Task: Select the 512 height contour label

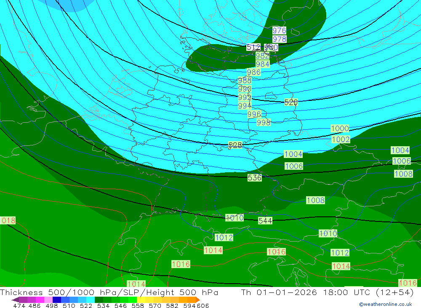Action: (253, 47)
